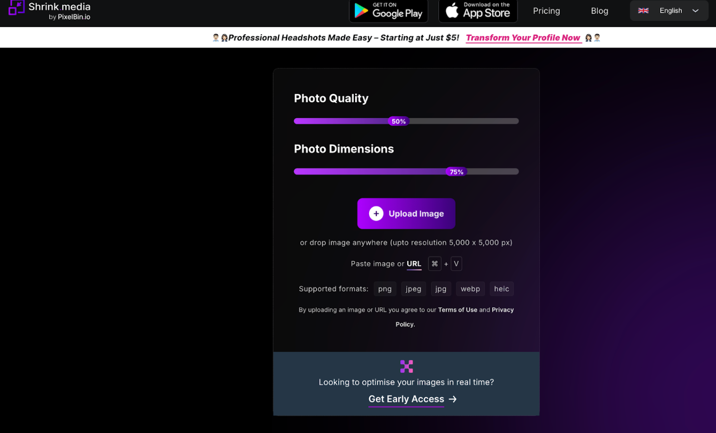The width and height of the screenshot is (716, 433).
Task: Open the Pricing menu item
Action: pyautogui.click(x=546, y=11)
